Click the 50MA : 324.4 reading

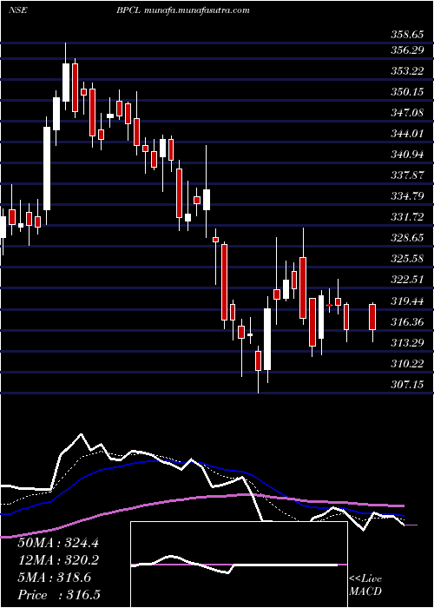(x=57, y=543)
